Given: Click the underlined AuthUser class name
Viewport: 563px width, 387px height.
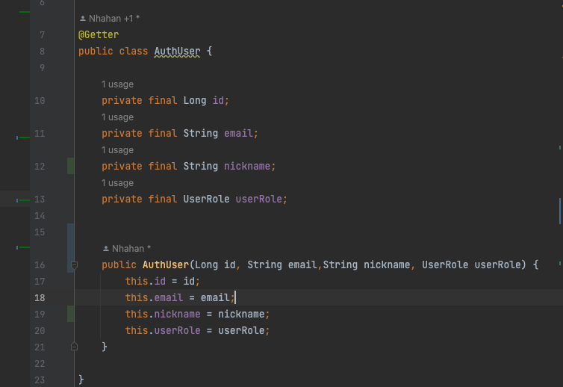Looking at the screenshot, I should (177, 52).
